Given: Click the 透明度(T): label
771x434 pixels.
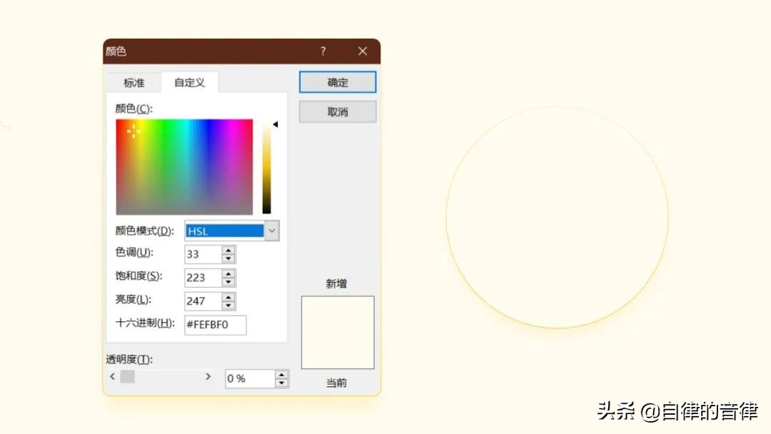Looking at the screenshot, I should (129, 359).
